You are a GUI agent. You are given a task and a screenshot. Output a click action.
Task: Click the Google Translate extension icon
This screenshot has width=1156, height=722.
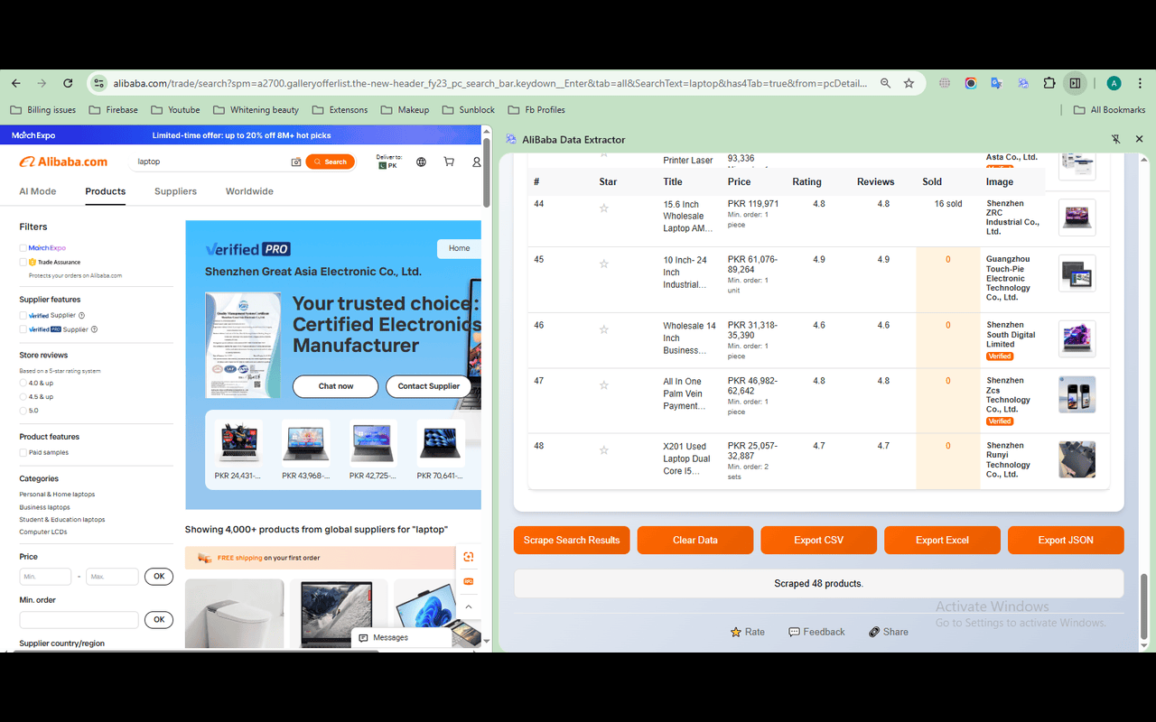996,83
